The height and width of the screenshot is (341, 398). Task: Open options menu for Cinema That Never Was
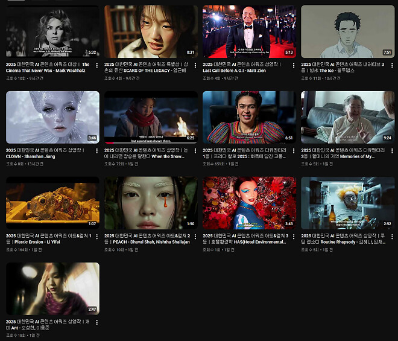tap(96, 65)
